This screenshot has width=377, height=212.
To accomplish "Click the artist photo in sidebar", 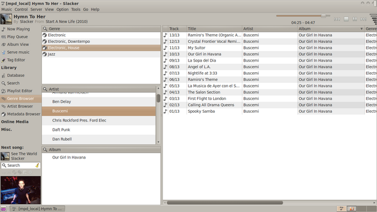I will point(21,190).
